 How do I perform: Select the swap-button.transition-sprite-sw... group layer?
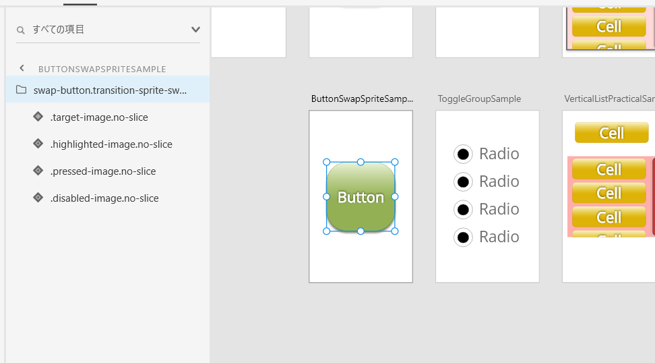[108, 90]
